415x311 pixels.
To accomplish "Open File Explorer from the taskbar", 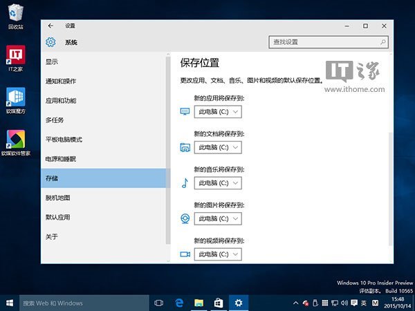I will pyautogui.click(x=199, y=303).
